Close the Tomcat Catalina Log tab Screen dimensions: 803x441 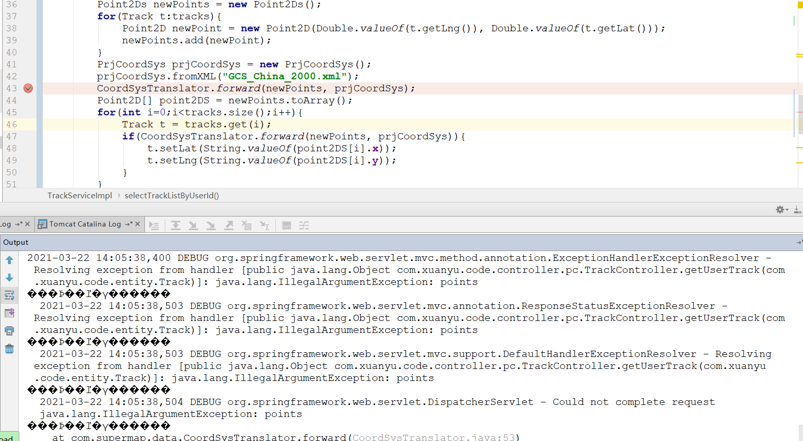tap(138, 224)
